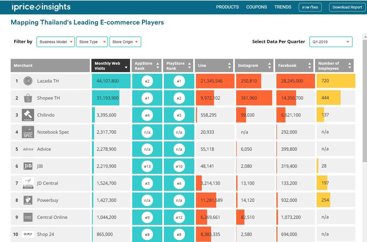Open the JD Central merchant name

(47, 183)
